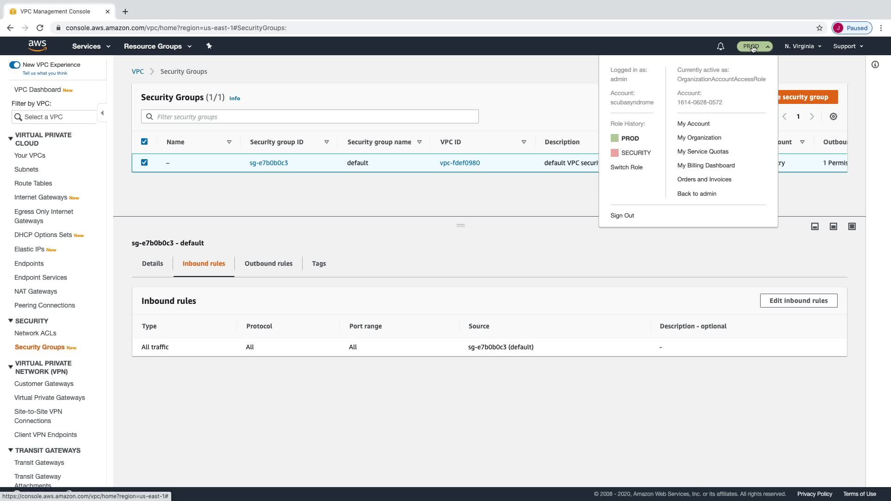Uncheck the select-all header checkbox
Screen dimensions: 891x501
(x=144, y=142)
